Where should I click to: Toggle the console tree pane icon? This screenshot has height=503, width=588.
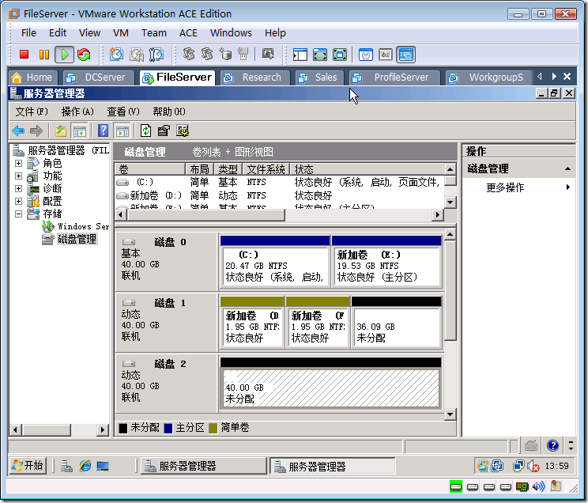[x=80, y=131]
